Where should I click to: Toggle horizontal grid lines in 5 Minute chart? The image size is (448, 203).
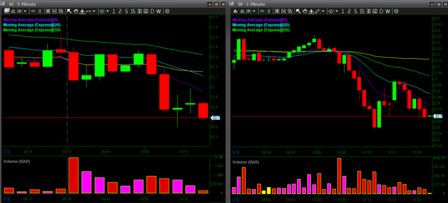(34, 10)
